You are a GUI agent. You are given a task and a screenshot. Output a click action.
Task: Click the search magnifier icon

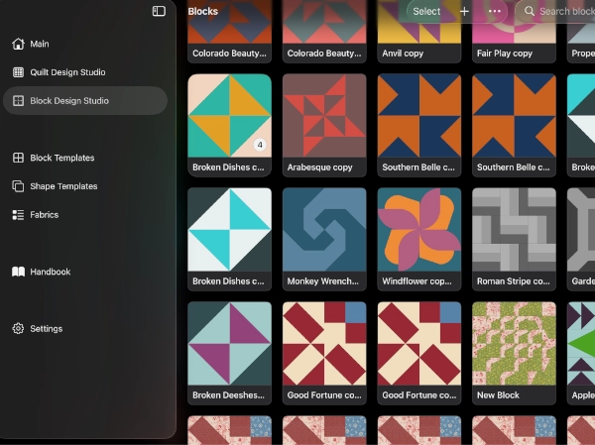coord(529,11)
